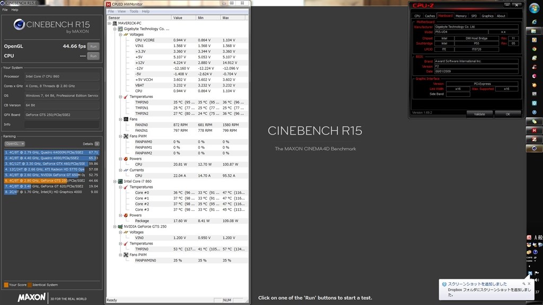Open the HWMonitor View menu
The height and width of the screenshot is (305, 543).
click(121, 12)
